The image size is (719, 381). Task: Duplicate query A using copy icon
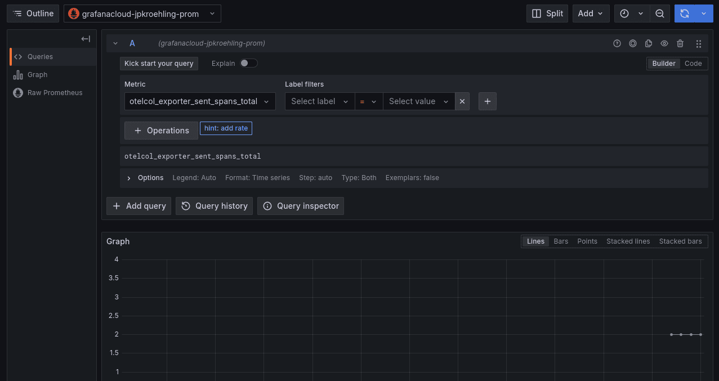point(649,43)
